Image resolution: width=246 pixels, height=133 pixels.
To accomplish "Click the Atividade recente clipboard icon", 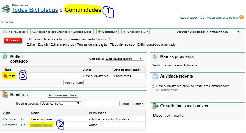I will (x=155, y=76).
